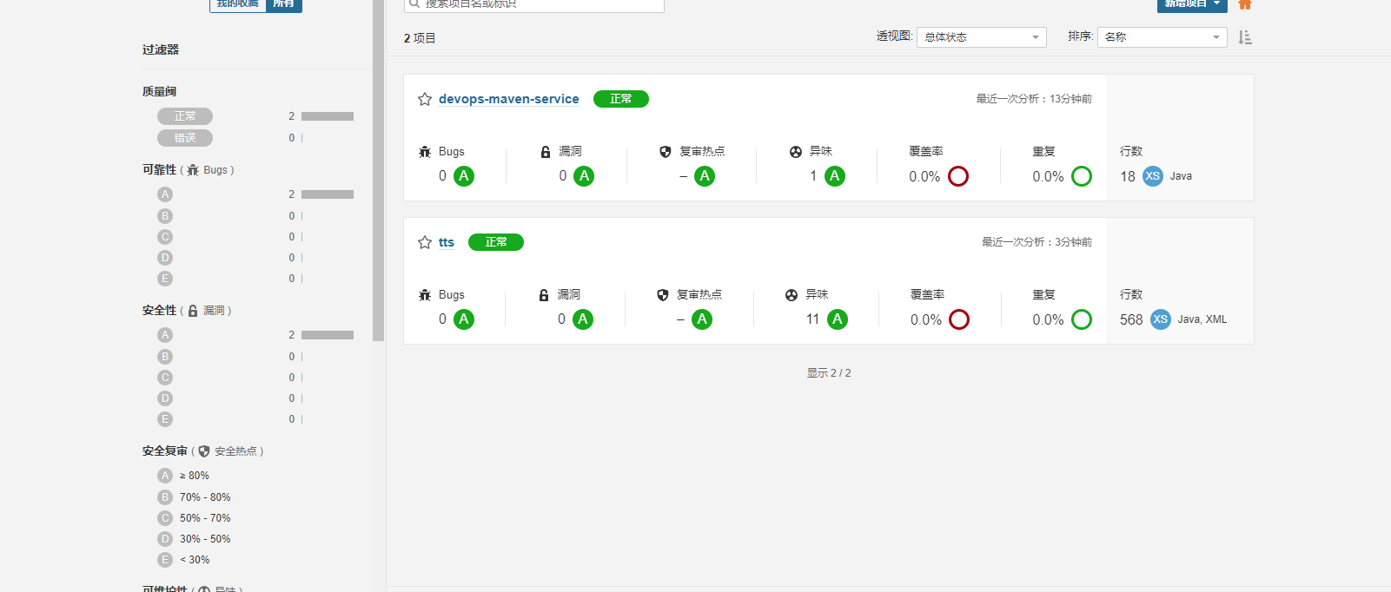The width and height of the screenshot is (1391, 592).
Task: Favorite the tts project star
Action: (425, 242)
